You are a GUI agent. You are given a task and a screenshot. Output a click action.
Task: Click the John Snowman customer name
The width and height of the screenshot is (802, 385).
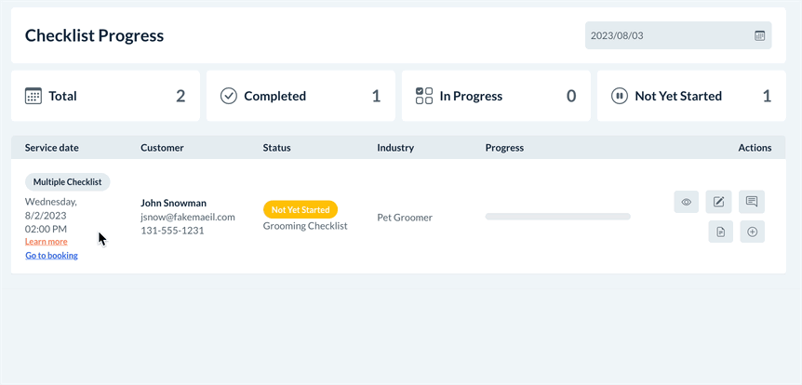[173, 203]
